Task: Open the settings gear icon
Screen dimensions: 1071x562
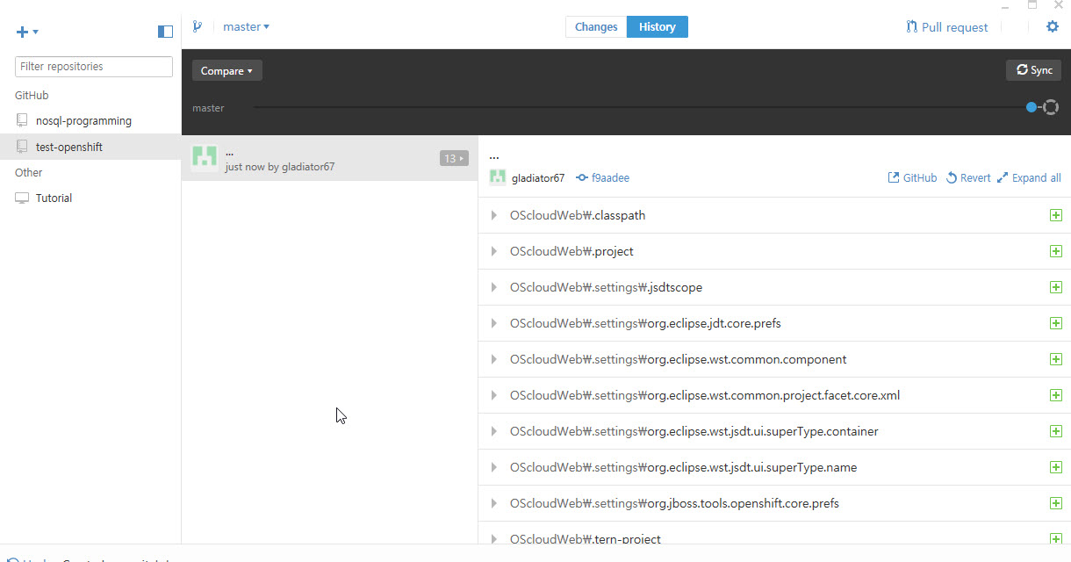Action: (x=1053, y=26)
